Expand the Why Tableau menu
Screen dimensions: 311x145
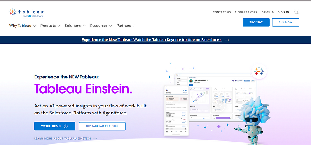point(23,26)
